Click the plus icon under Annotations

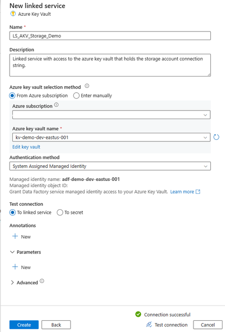point(15,236)
